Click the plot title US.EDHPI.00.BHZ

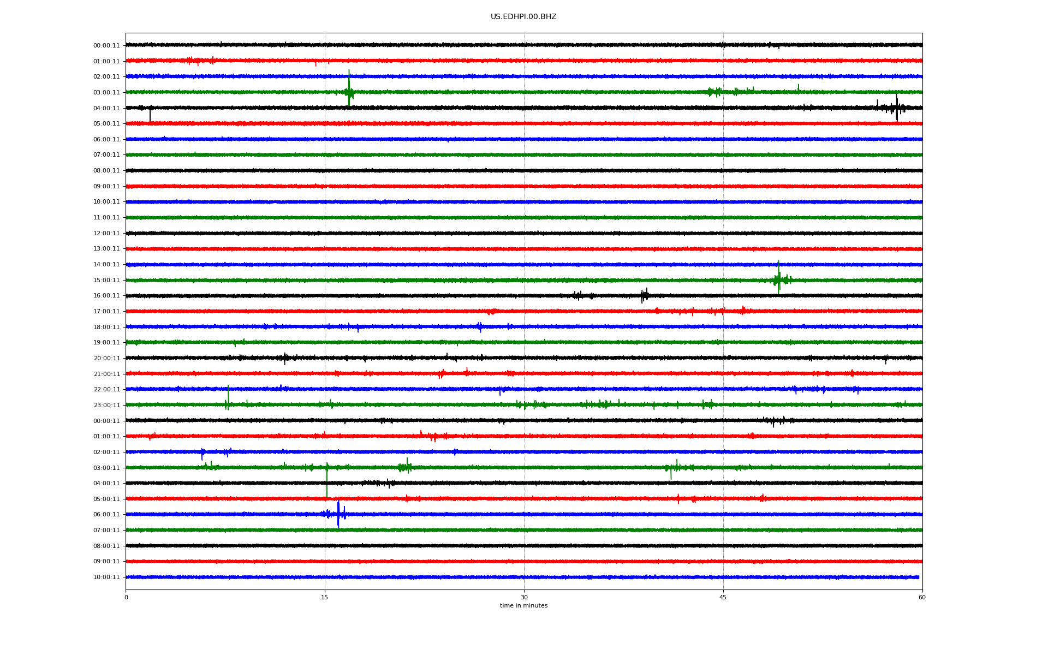coord(523,17)
